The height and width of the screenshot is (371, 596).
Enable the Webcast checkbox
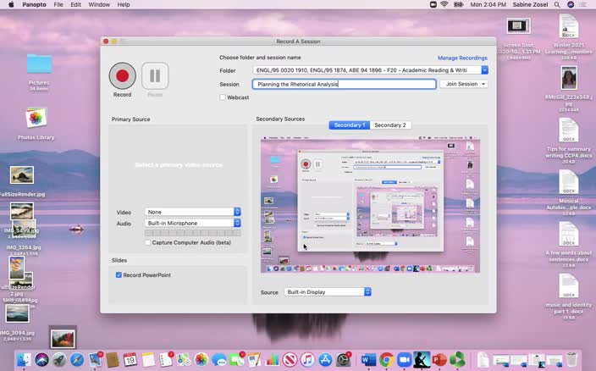point(223,97)
